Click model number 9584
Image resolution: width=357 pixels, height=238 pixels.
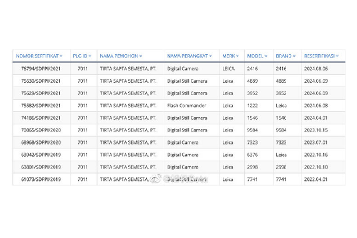(252, 130)
